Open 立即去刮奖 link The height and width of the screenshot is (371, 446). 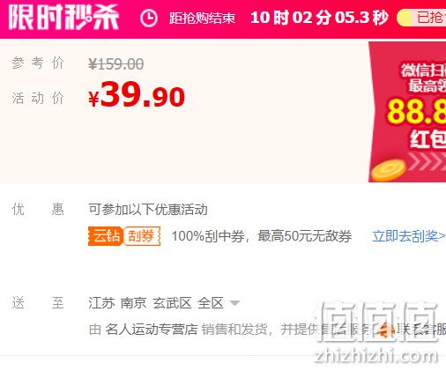pyautogui.click(x=409, y=236)
